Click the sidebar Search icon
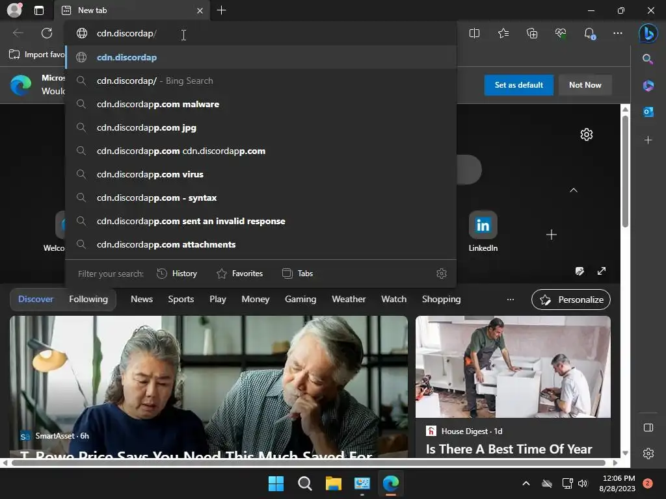 (648, 59)
